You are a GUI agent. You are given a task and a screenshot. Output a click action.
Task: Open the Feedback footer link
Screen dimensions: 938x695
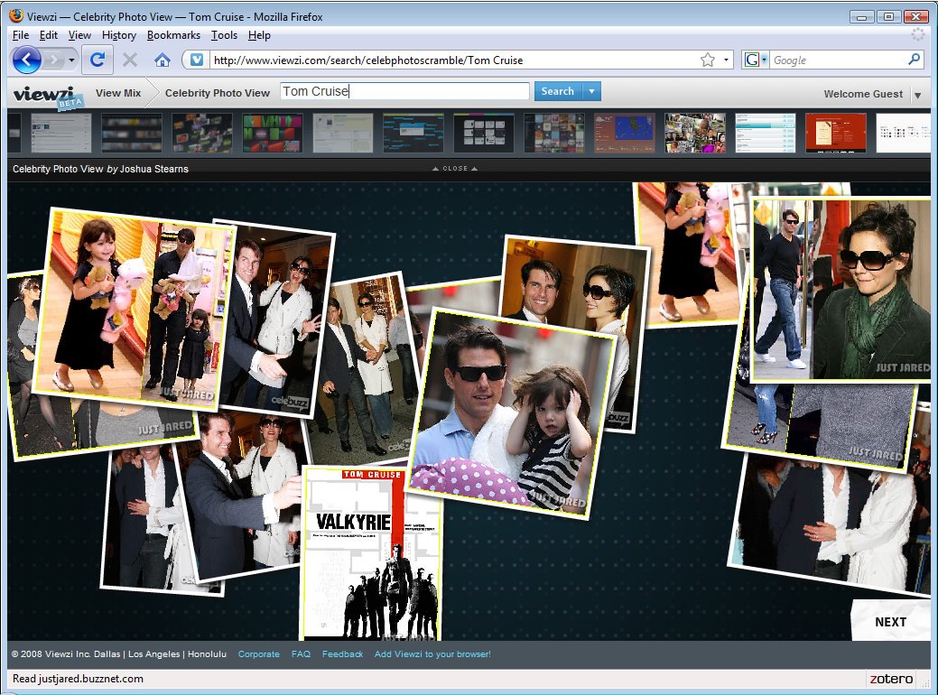(342, 653)
